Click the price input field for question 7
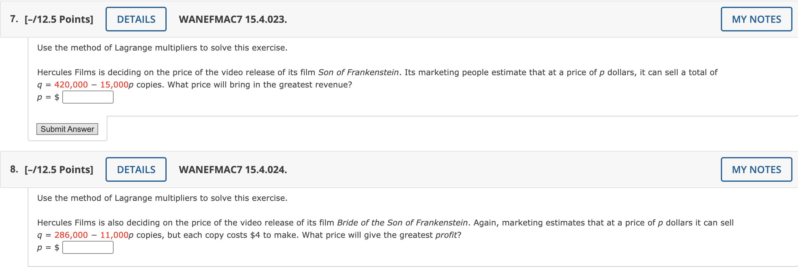Viewport: 798px width, 268px height. (88, 97)
